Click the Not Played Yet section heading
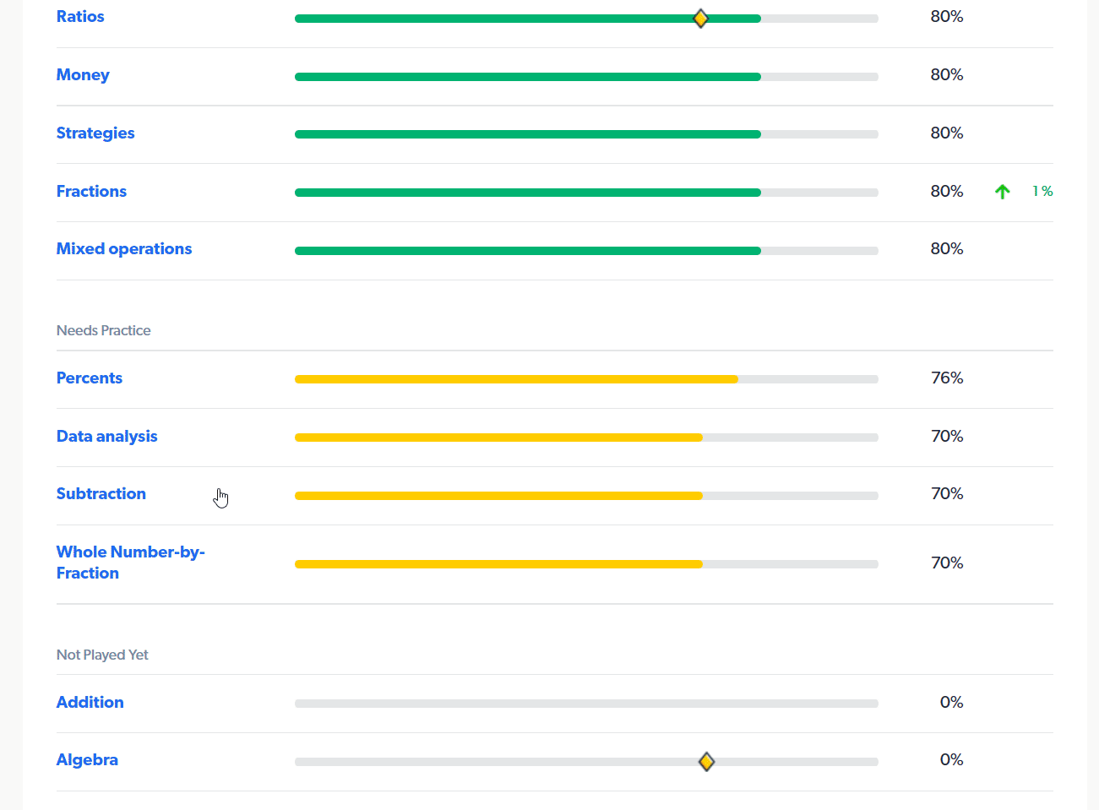This screenshot has width=1099, height=810. click(101, 655)
